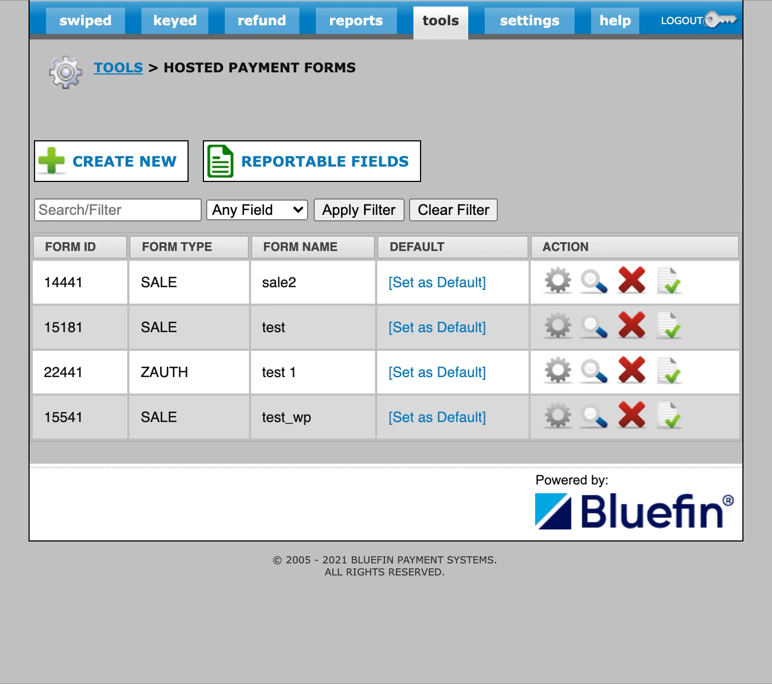The height and width of the screenshot is (684, 772).
Task: Go to the refund tab
Action: tap(262, 21)
